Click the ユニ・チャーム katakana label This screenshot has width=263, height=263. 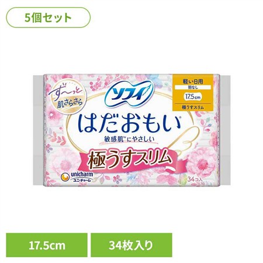coord(82,180)
